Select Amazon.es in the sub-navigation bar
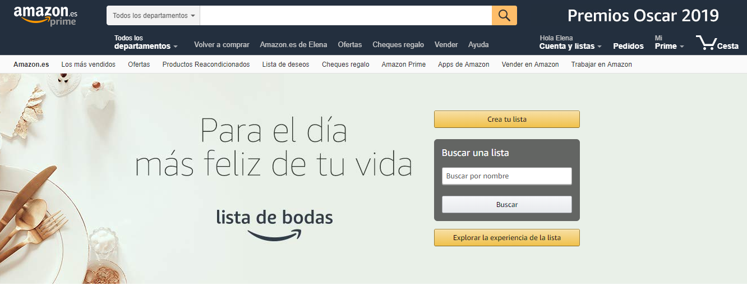 31,65
